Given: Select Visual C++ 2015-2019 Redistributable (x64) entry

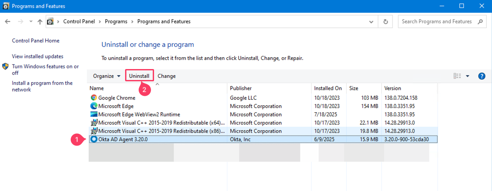Looking at the screenshot, I should pyautogui.click(x=162, y=122).
